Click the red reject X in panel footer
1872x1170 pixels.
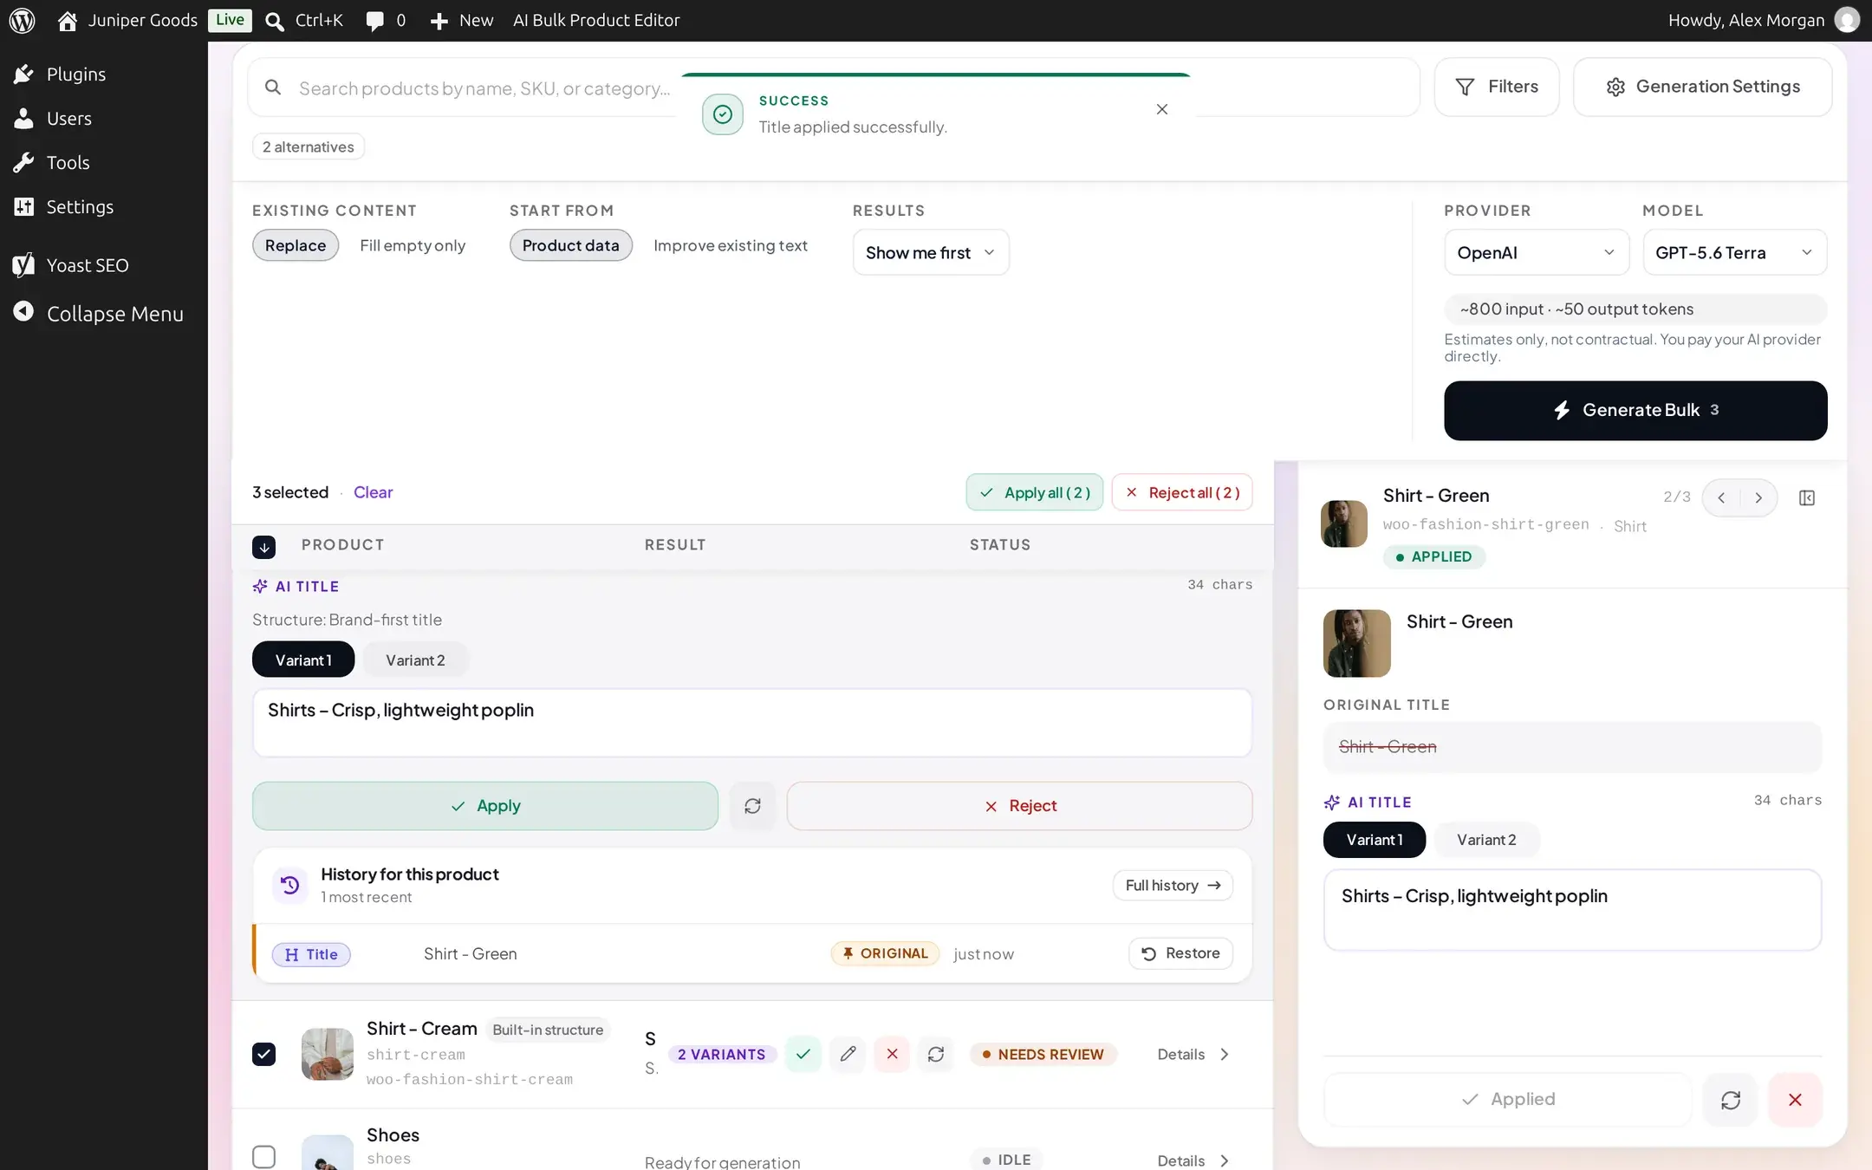(x=1795, y=1100)
